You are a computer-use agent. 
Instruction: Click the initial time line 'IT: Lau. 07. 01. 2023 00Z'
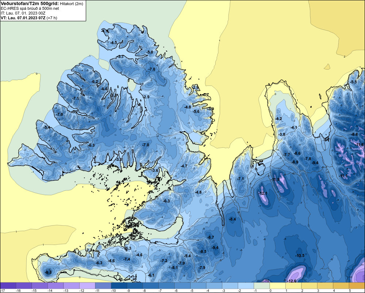[x=23, y=13]
